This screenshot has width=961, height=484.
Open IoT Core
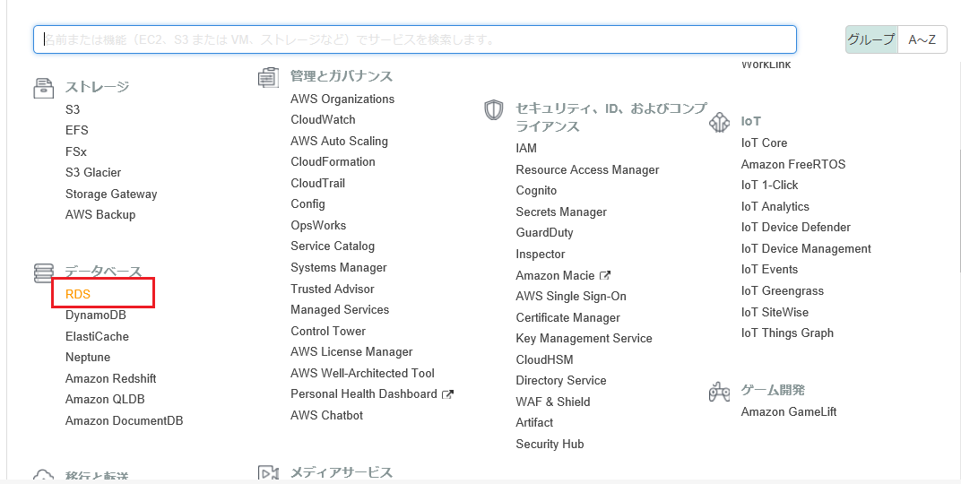[x=764, y=143]
